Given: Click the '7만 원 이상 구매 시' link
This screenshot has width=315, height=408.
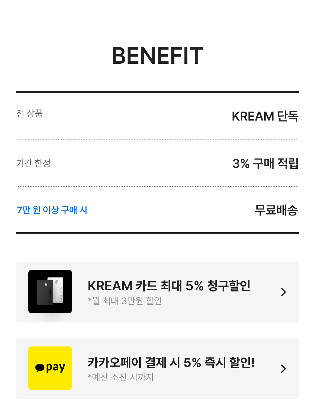Looking at the screenshot, I should click(52, 210).
